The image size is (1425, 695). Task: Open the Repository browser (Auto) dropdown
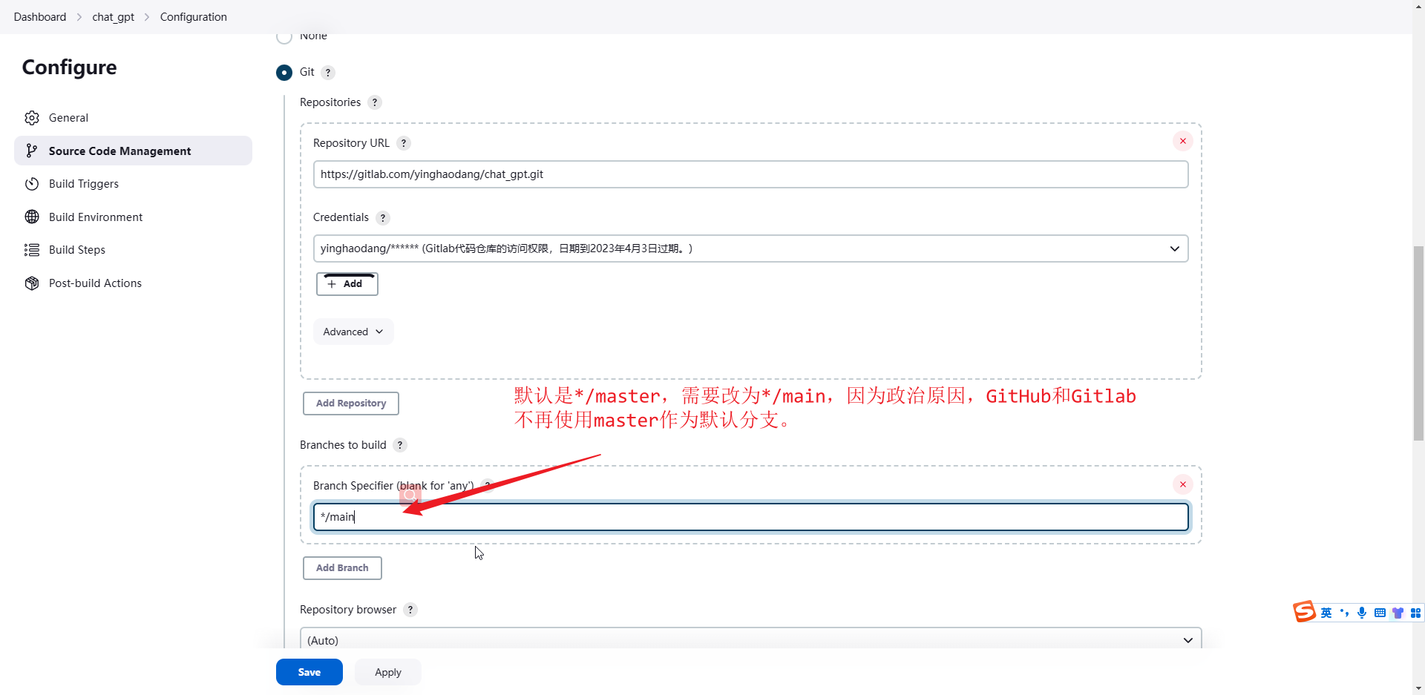[x=750, y=640]
